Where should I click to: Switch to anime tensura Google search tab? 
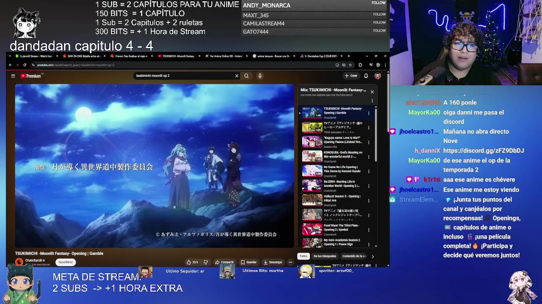(x=273, y=56)
